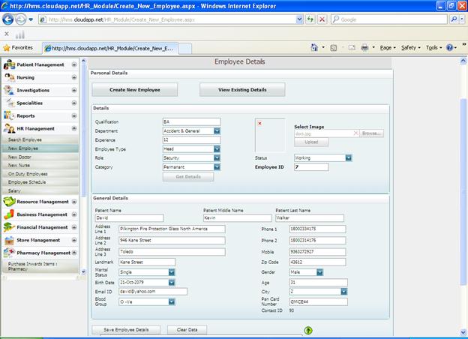
Task: Open the Status dropdown showing Working
Action: pos(349,158)
